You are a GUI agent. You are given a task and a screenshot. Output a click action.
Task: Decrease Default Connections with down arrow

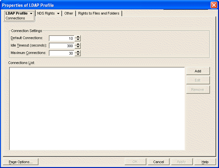tap(78, 39)
